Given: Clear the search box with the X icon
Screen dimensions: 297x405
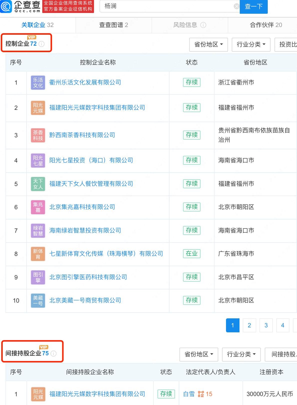Looking at the screenshot, I should coord(236,6).
